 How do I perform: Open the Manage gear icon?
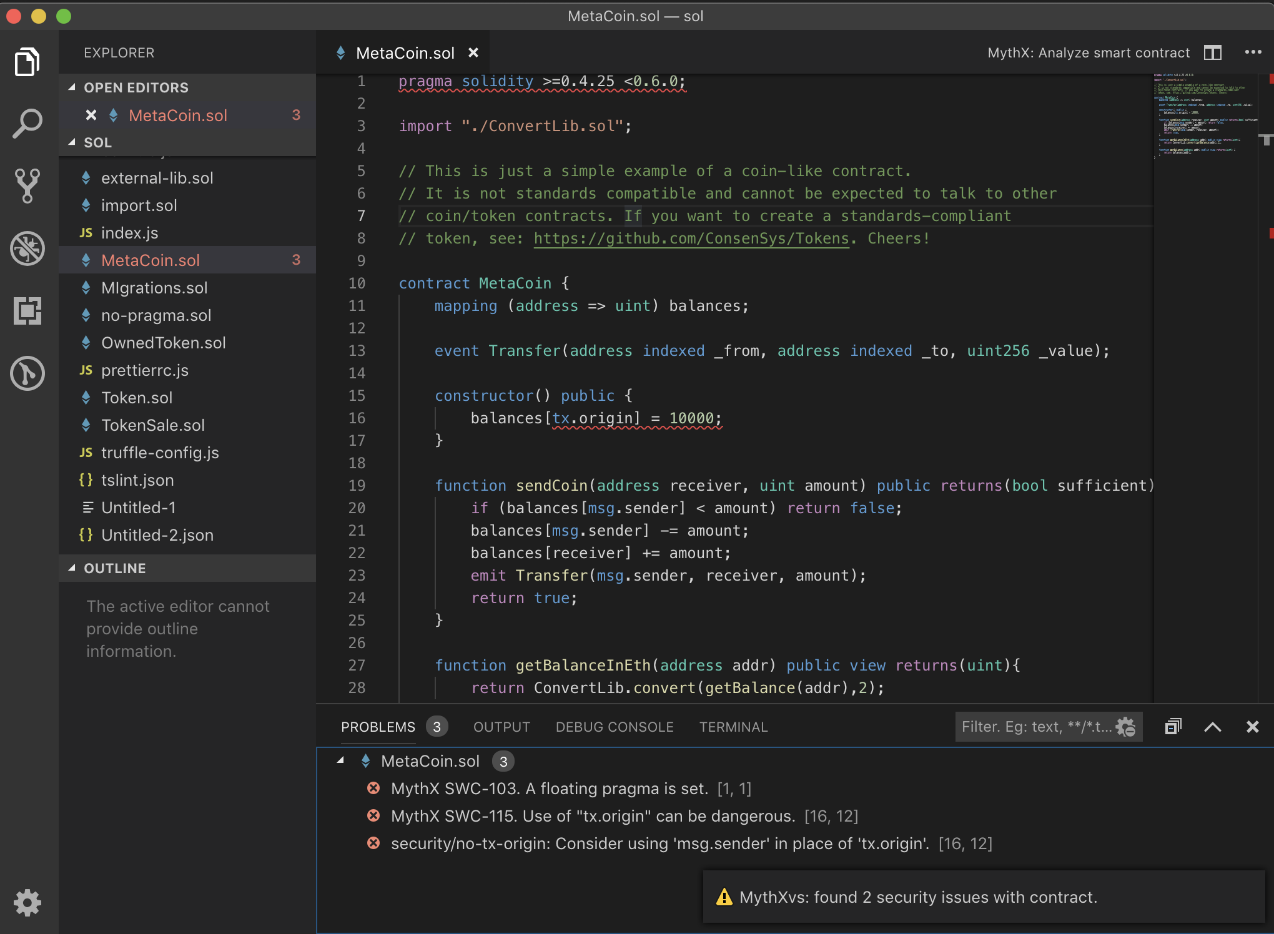pyautogui.click(x=27, y=903)
